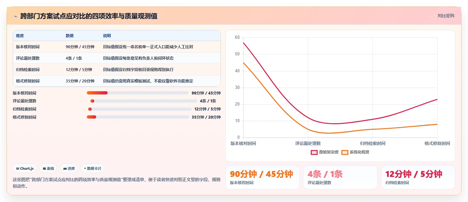Click progress value 35分钟 / 20分钟 beside bar
468x202 pixels.
click(206, 117)
